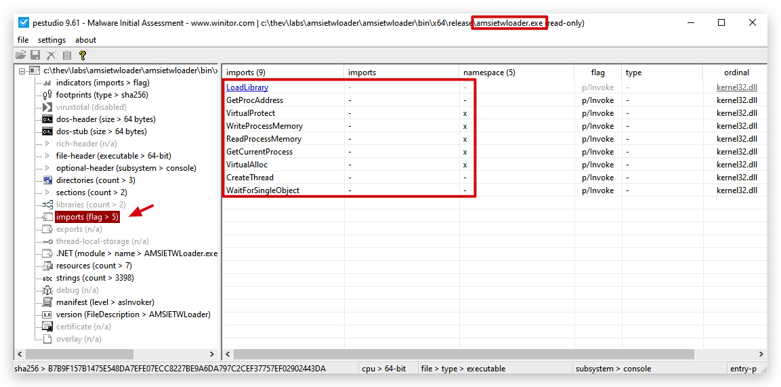Image resolution: width=781 pixels, height=387 pixels.
Task: Select the footprints icon in tree
Action: click(47, 95)
